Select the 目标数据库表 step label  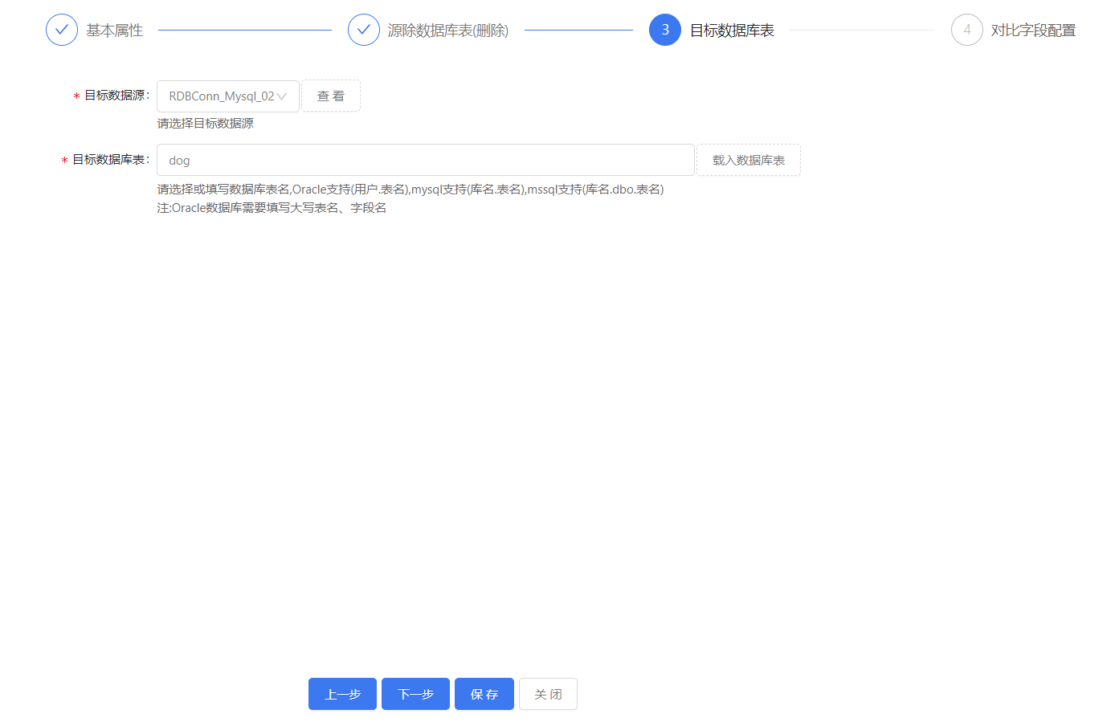tap(732, 31)
